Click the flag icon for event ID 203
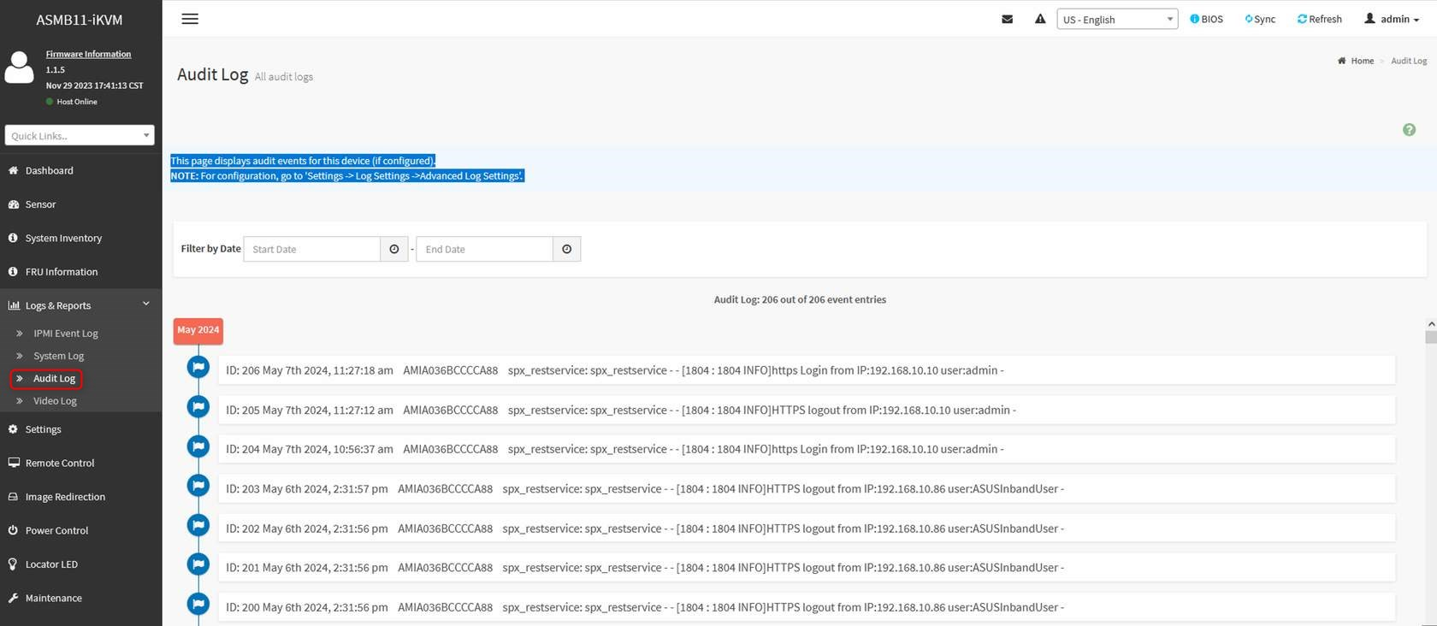1437x626 pixels. (x=198, y=486)
